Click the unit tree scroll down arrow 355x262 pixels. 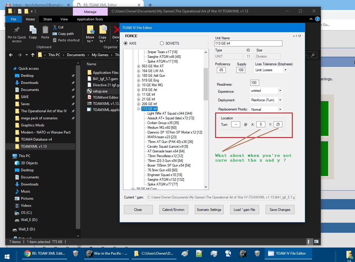[x=206, y=187]
